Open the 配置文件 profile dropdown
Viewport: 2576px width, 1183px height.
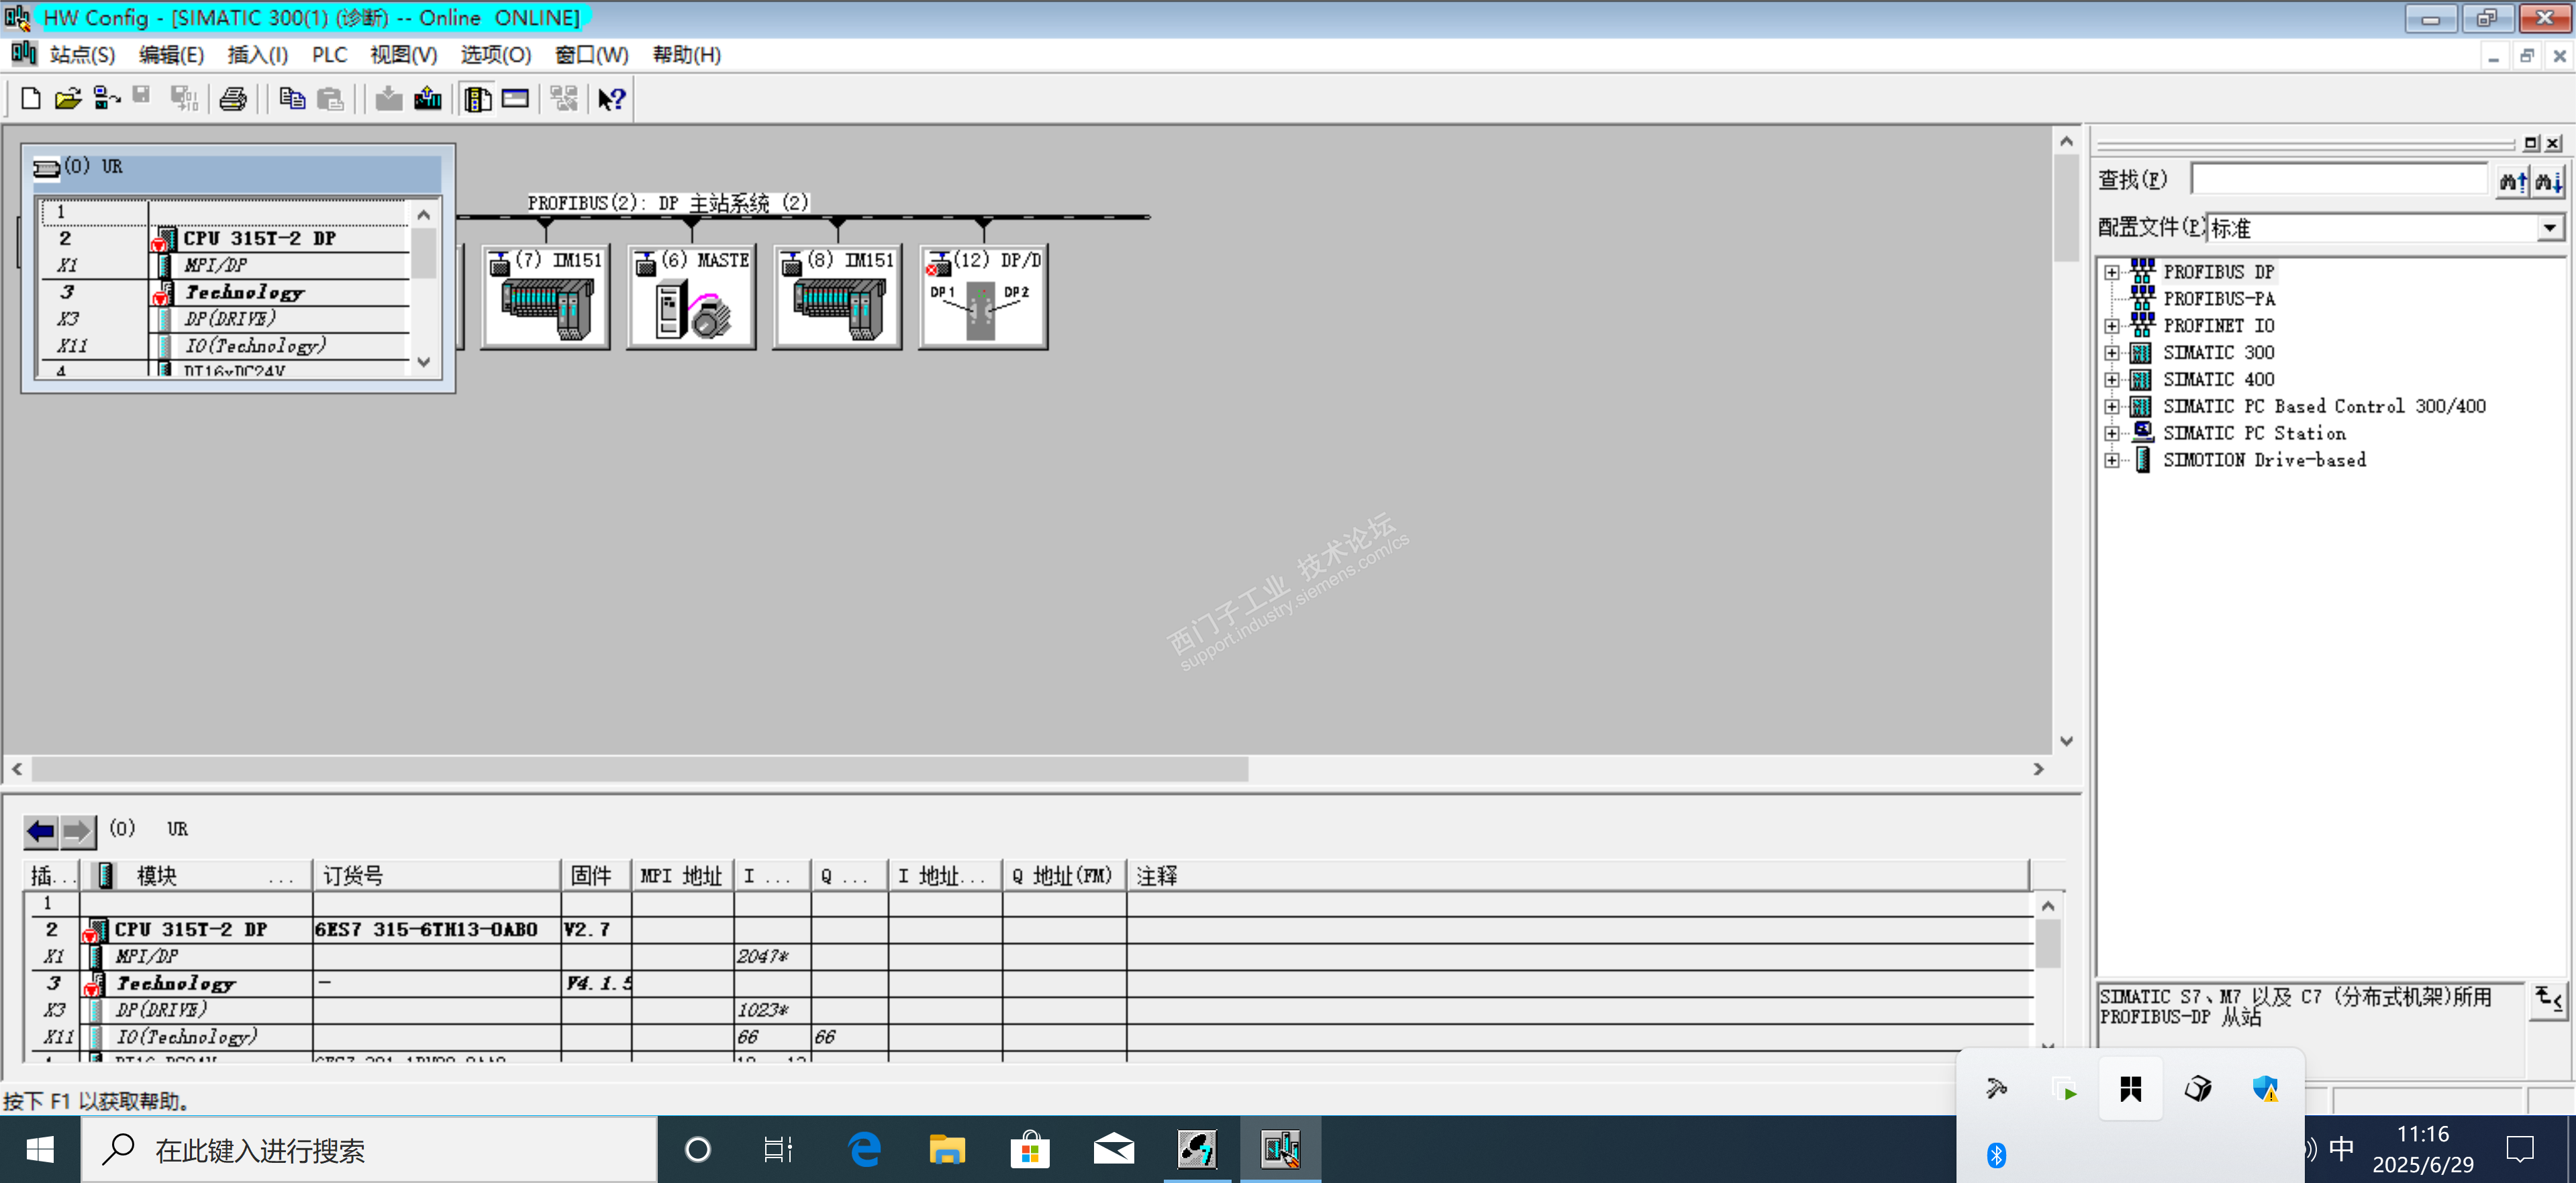click(x=2549, y=228)
